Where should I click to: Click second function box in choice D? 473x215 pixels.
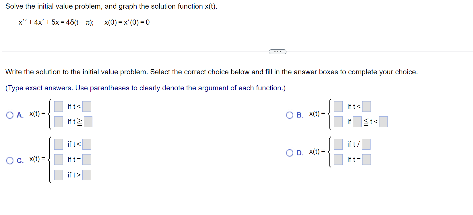click(x=338, y=159)
